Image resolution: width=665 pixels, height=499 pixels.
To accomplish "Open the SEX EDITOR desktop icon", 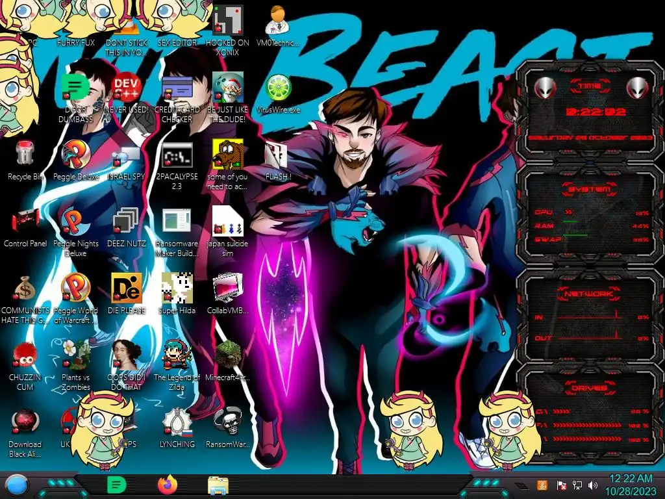I will [x=177, y=43].
